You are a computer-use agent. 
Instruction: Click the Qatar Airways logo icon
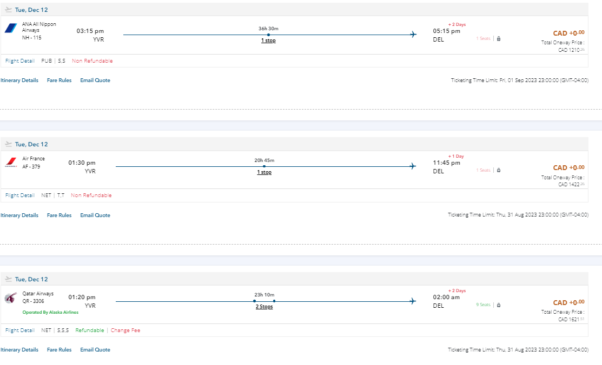pyautogui.click(x=11, y=298)
